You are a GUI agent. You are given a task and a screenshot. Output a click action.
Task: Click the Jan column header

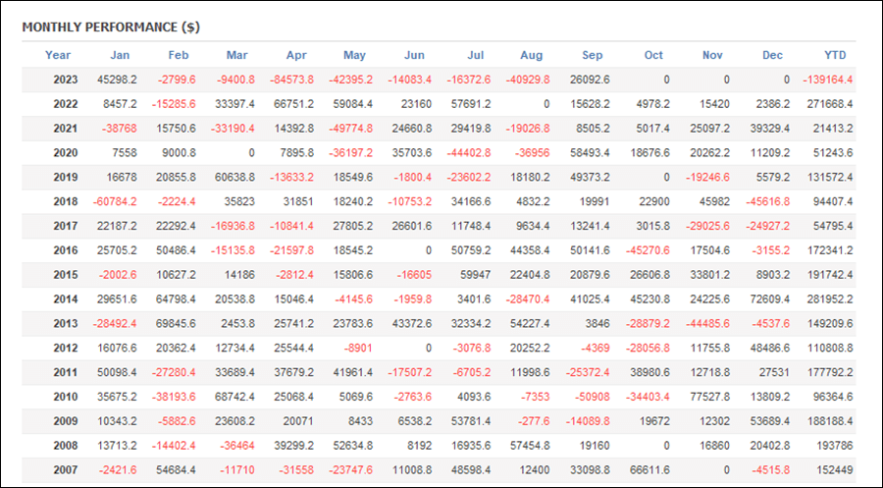pos(120,55)
